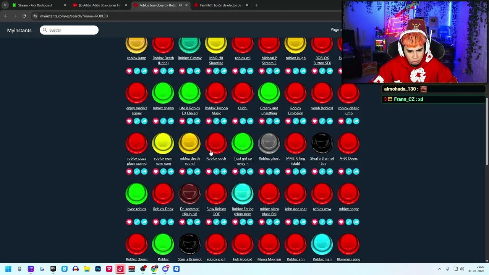The image size is (489, 275).
Task: Share the 'roblox angry' sound
Action: coord(356,222)
